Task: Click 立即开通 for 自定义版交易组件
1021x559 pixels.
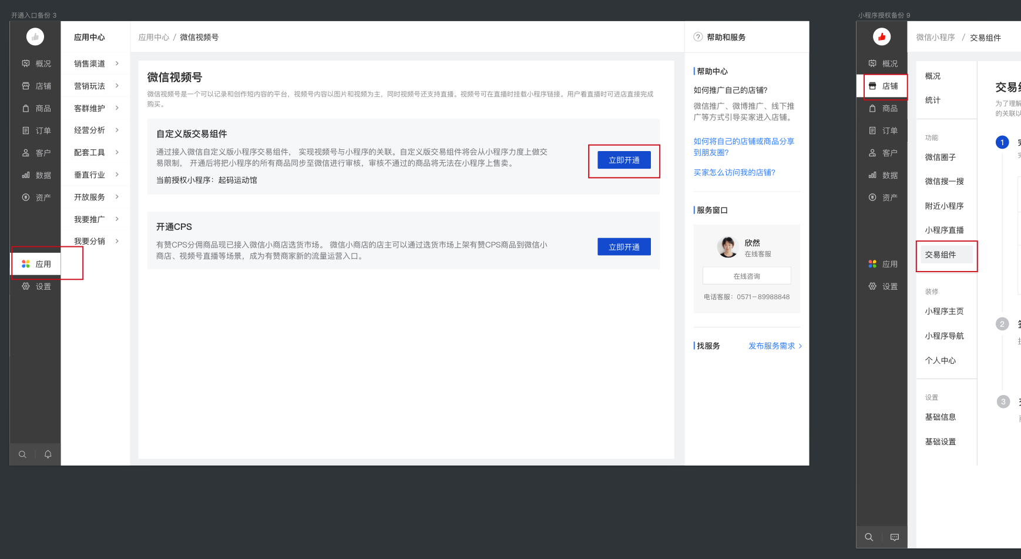Action: (624, 160)
